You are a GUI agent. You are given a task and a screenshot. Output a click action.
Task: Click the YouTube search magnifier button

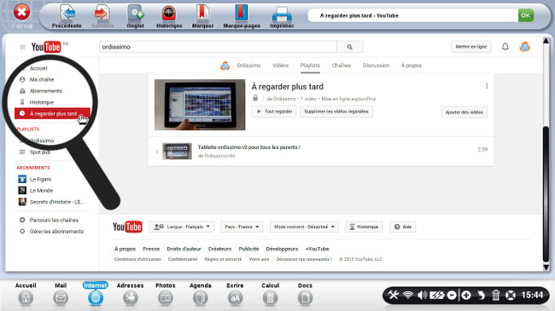click(350, 47)
